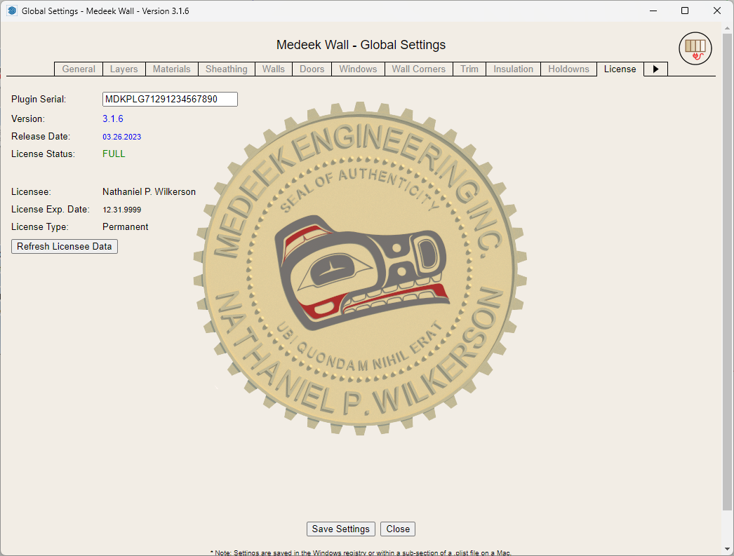
Task: Open the Materials tab
Action: click(x=172, y=69)
